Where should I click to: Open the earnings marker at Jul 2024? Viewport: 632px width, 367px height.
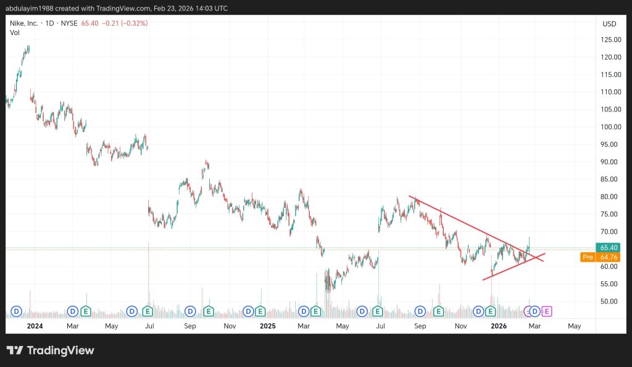coord(148,311)
